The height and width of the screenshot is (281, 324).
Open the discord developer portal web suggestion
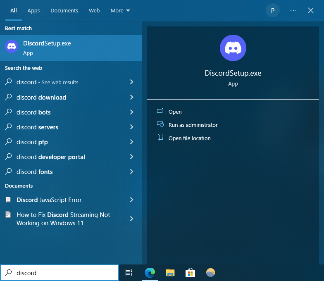point(50,157)
